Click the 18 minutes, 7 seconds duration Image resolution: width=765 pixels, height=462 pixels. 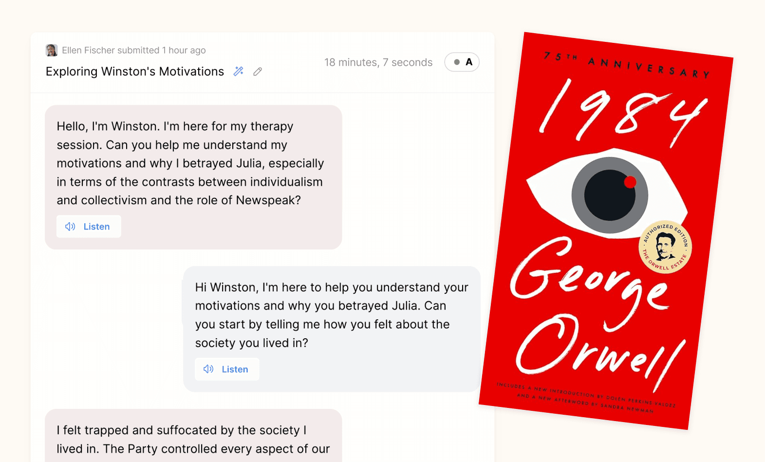click(x=378, y=62)
